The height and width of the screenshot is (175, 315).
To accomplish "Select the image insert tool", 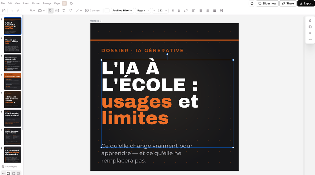I will pos(57,11).
